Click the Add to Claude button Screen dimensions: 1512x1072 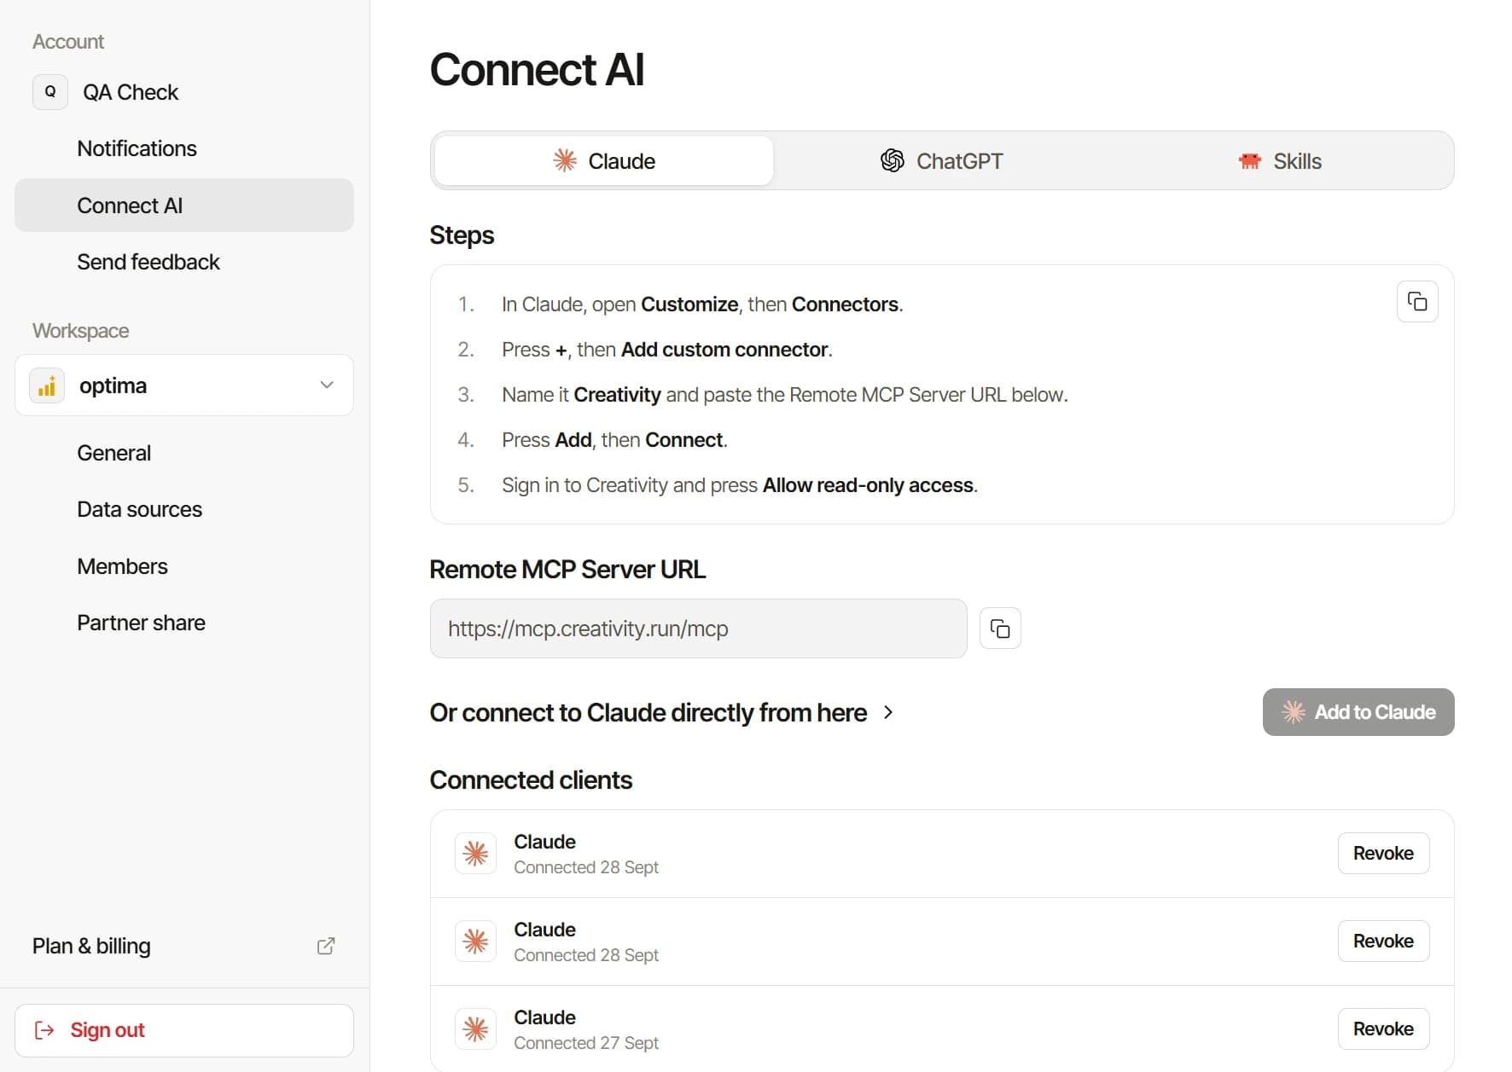[1358, 712]
